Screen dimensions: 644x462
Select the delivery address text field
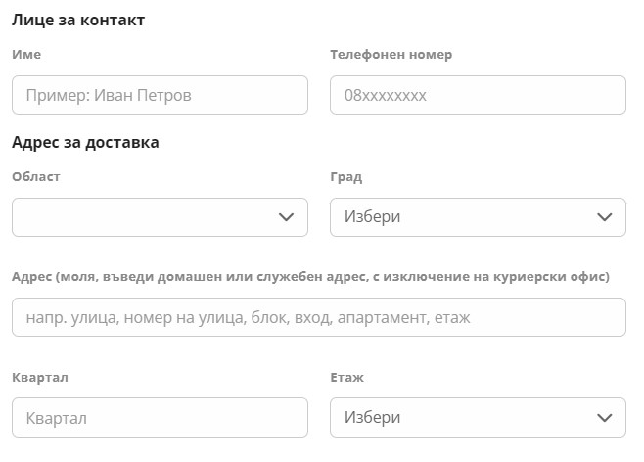click(x=318, y=317)
